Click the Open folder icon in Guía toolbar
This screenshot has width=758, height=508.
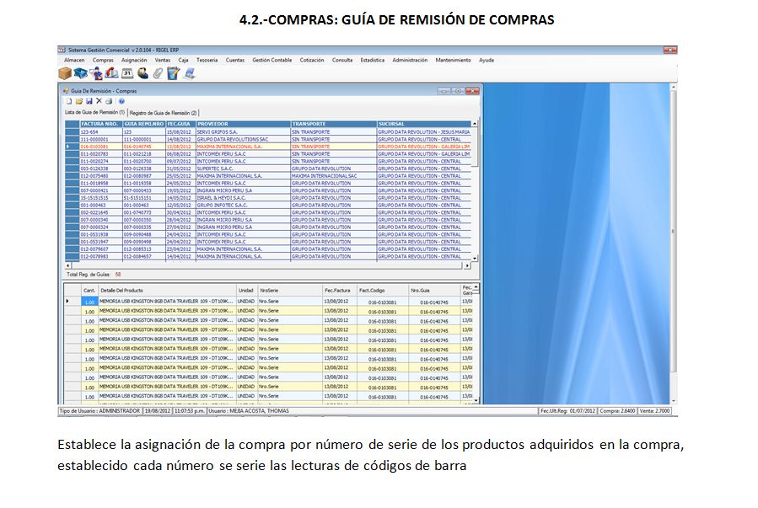pos(79,101)
